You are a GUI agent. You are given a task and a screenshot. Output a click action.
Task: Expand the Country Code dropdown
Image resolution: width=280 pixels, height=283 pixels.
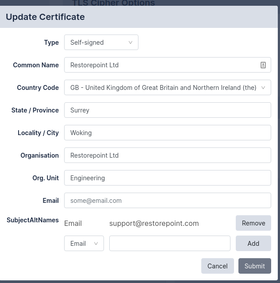click(167, 88)
